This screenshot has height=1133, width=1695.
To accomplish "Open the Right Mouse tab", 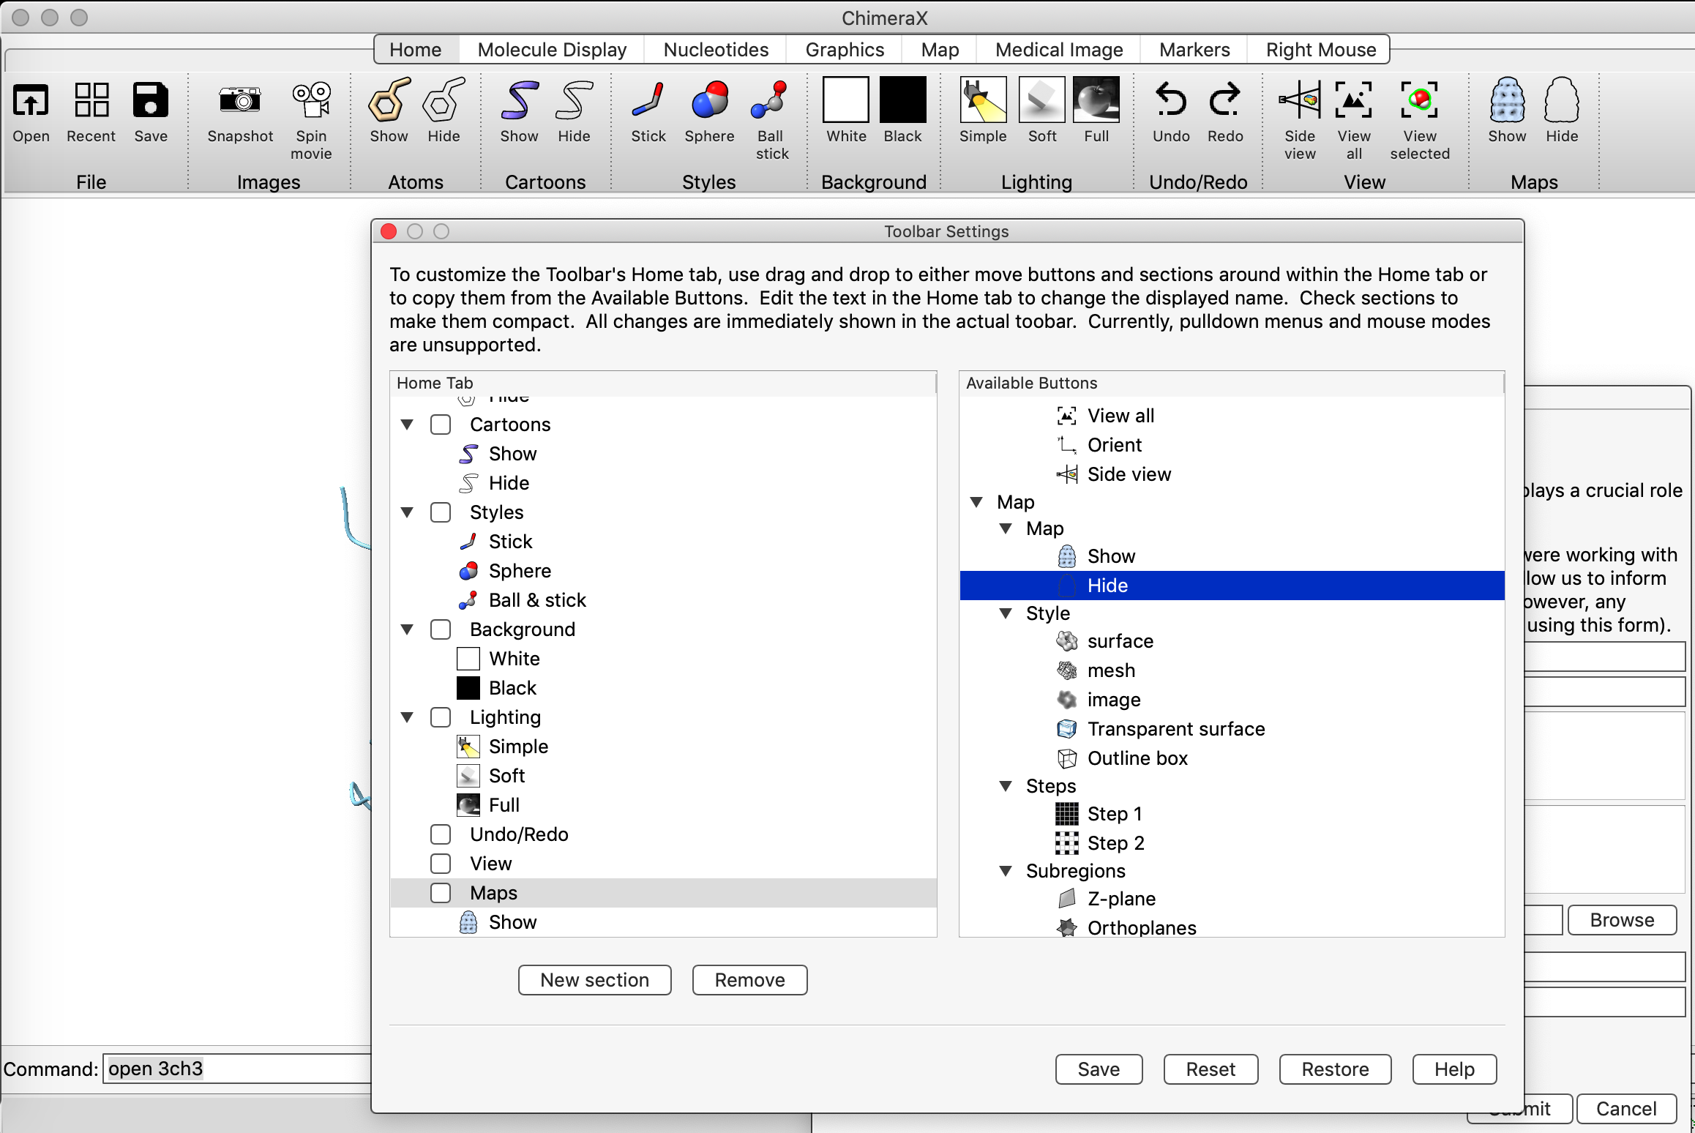I will tap(1320, 50).
